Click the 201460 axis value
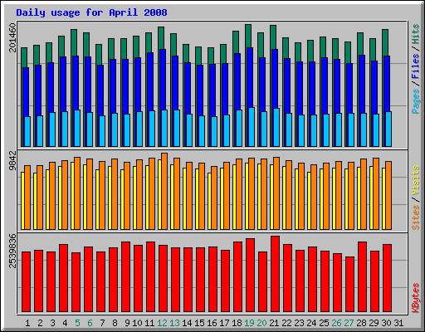 [x=12, y=37]
